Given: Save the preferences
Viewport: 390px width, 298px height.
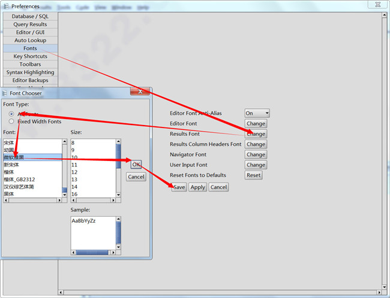Looking at the screenshot, I should (x=179, y=187).
